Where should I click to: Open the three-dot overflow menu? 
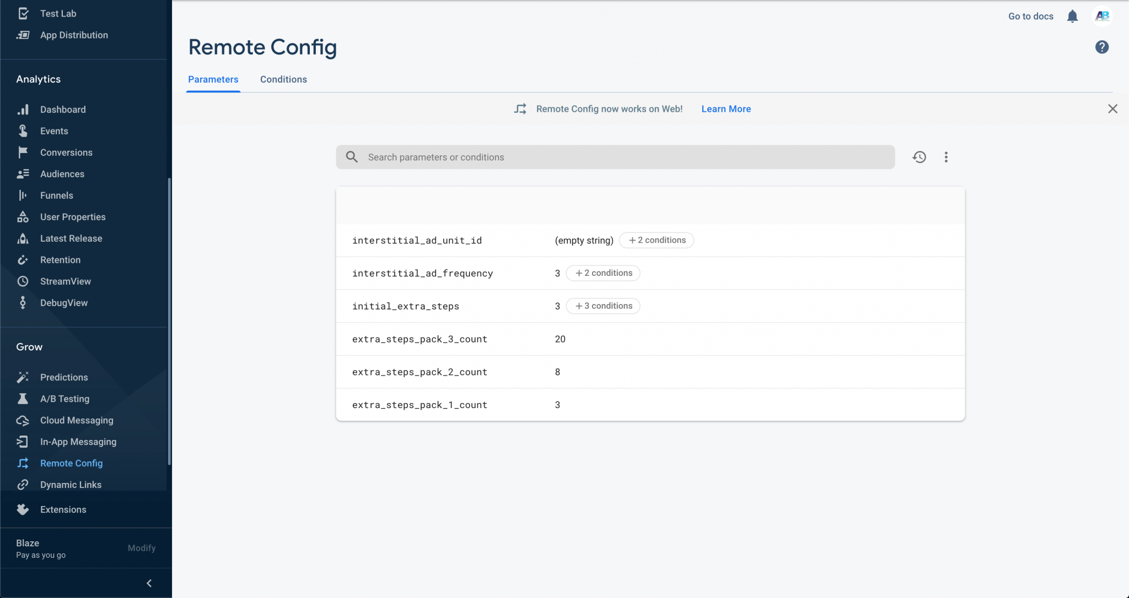tap(946, 157)
